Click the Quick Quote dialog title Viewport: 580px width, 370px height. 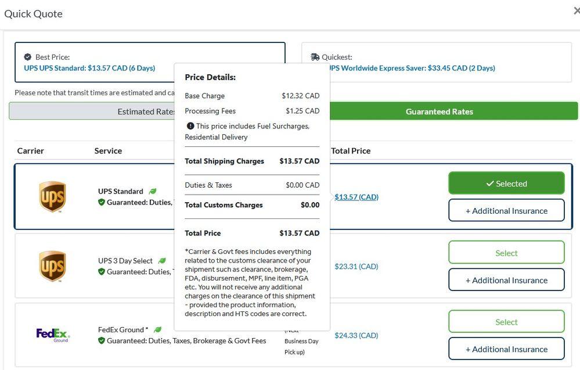(33, 14)
